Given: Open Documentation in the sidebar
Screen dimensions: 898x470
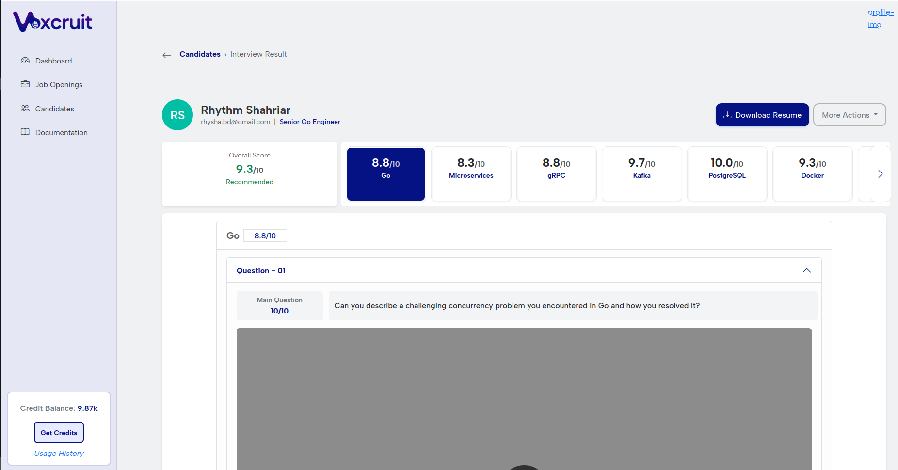Looking at the screenshot, I should pyautogui.click(x=61, y=133).
